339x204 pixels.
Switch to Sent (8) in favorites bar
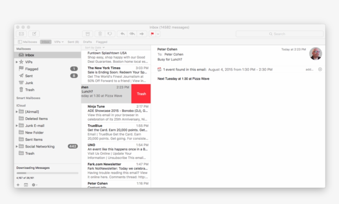pyautogui.click(x=73, y=42)
